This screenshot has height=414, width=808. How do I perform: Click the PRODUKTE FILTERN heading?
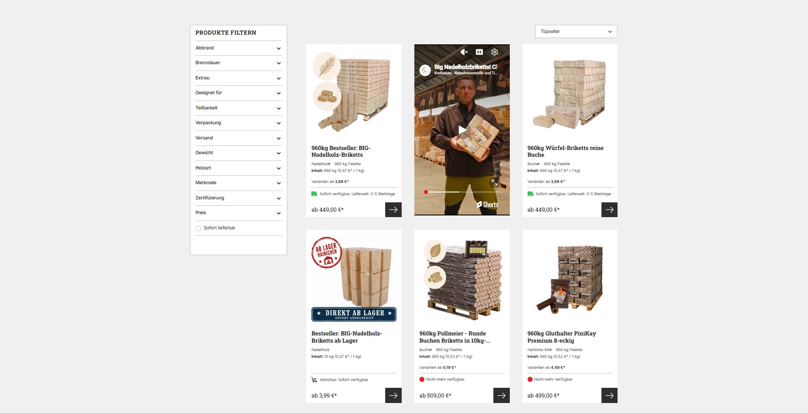226,33
